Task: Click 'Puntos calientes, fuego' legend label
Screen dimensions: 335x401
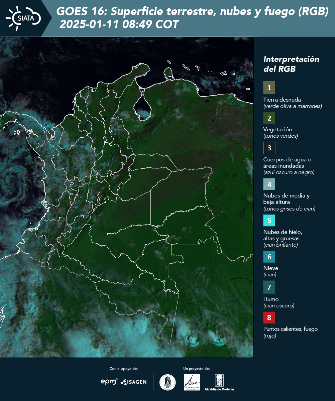Action: [291, 329]
